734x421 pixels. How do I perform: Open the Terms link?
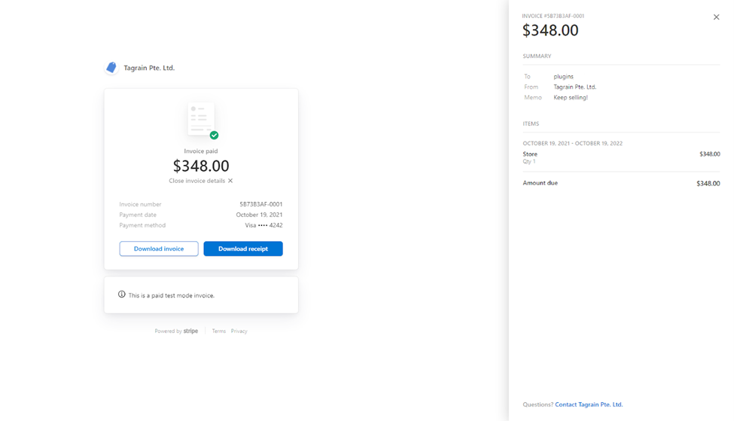218,331
